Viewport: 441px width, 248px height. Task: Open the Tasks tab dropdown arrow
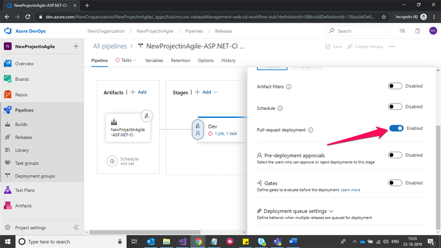tap(135, 60)
